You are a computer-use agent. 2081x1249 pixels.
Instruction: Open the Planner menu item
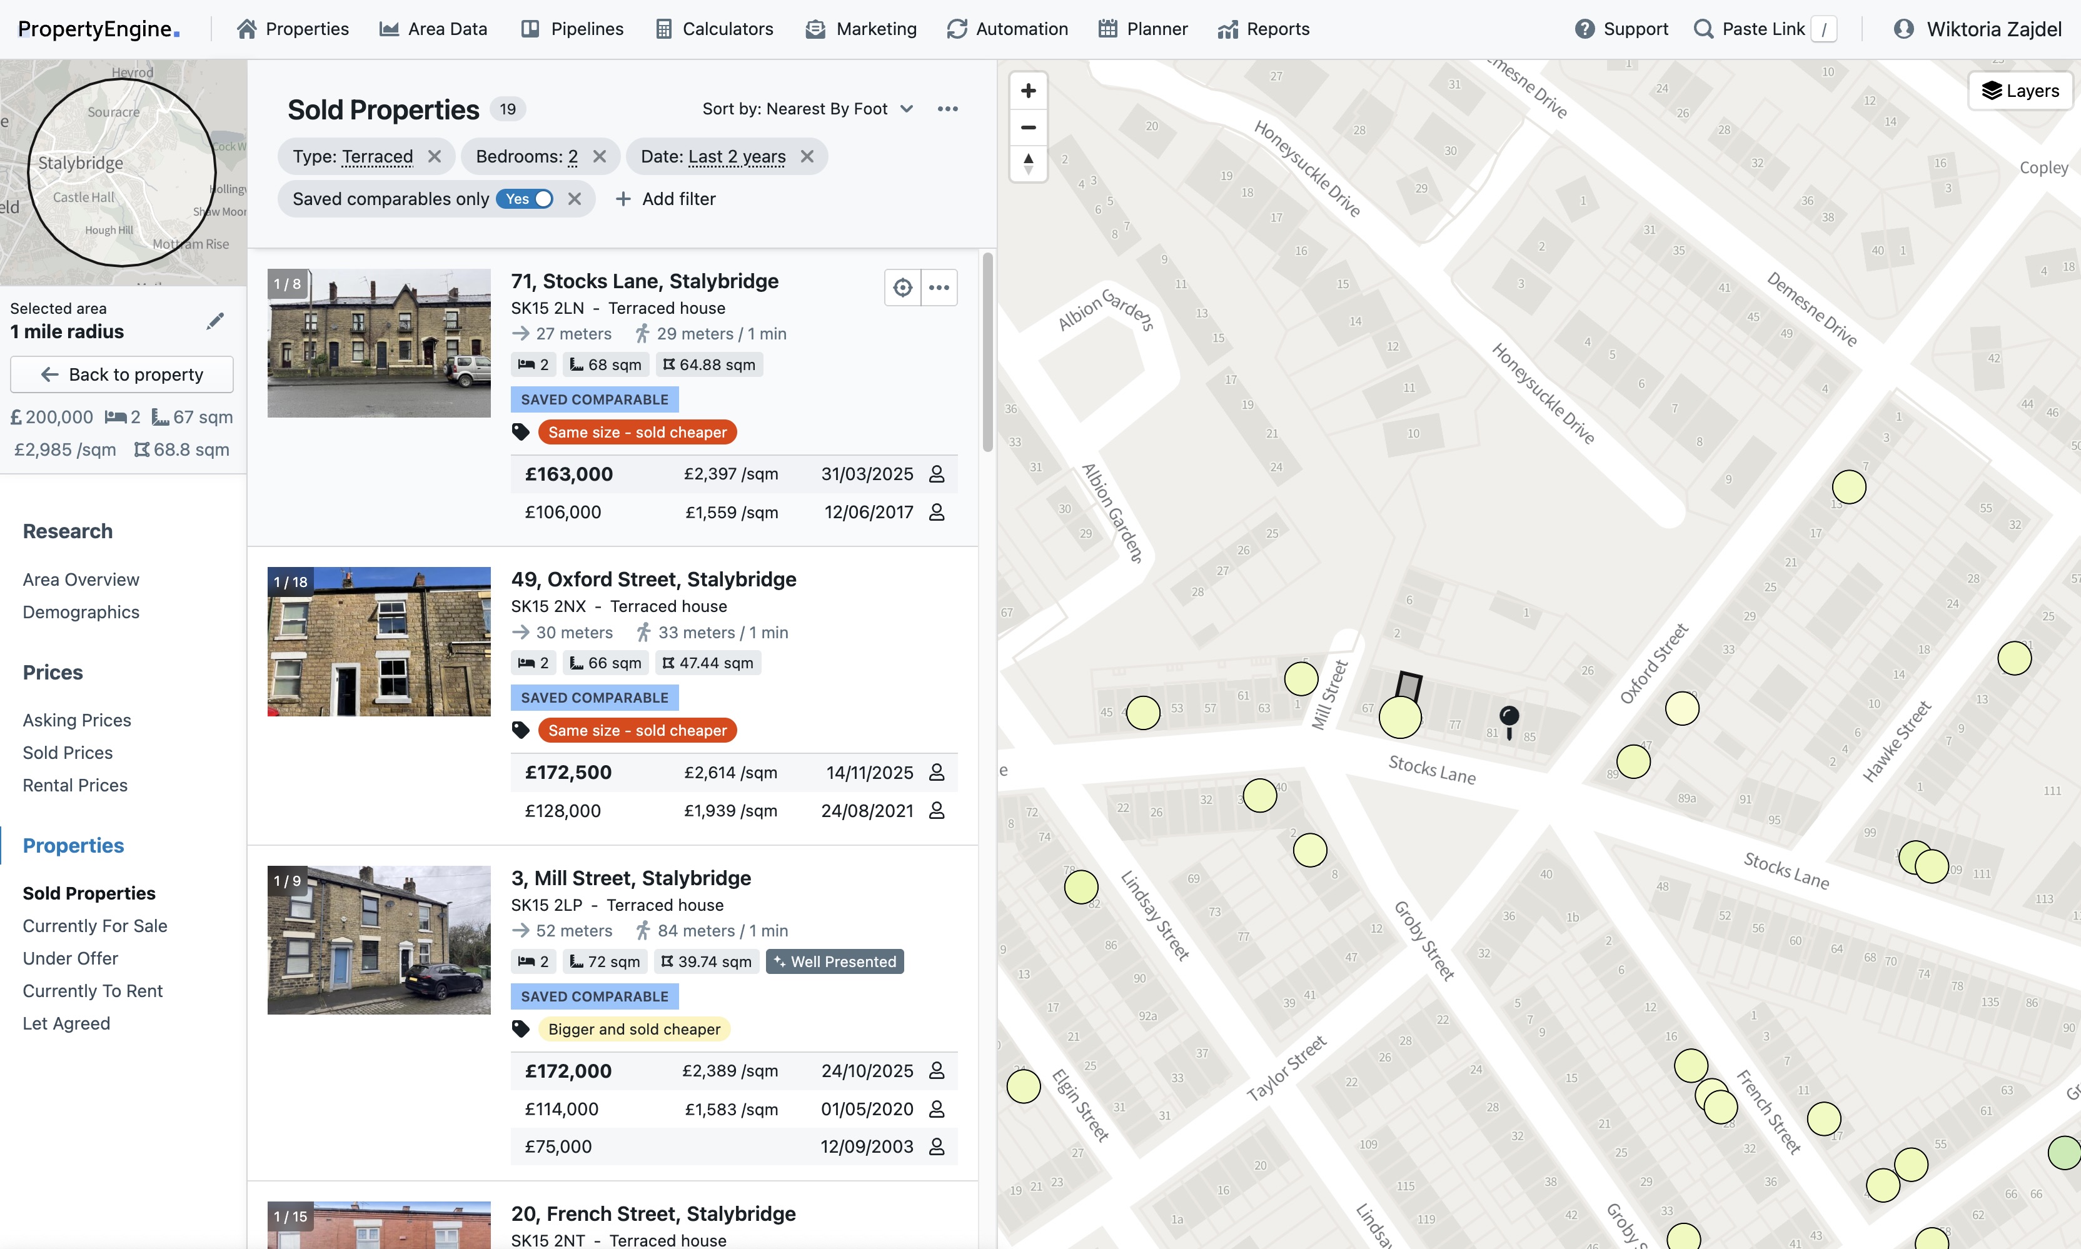point(1142,29)
